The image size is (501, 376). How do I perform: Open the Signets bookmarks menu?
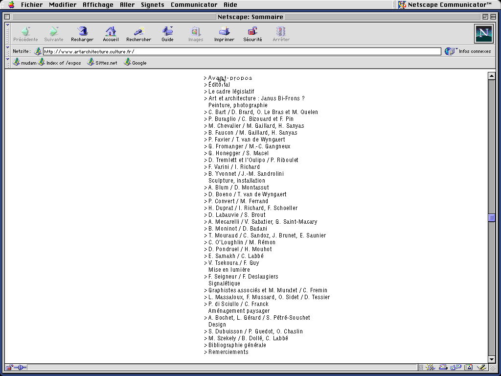[x=152, y=5]
